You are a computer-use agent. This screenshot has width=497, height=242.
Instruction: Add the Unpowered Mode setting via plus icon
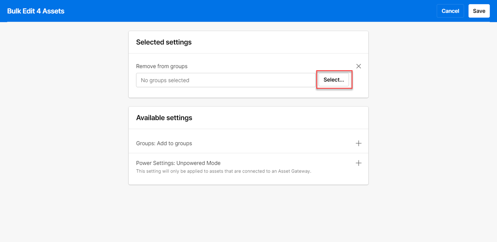pyautogui.click(x=359, y=163)
